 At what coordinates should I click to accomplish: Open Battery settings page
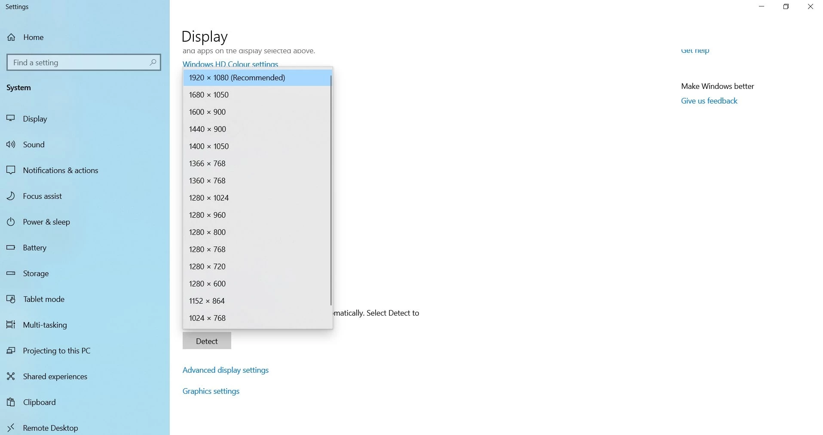coord(85,247)
